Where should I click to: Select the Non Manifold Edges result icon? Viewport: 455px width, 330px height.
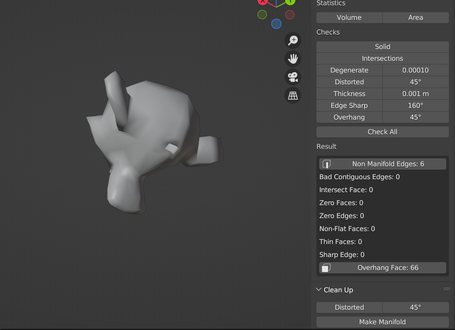coord(327,164)
